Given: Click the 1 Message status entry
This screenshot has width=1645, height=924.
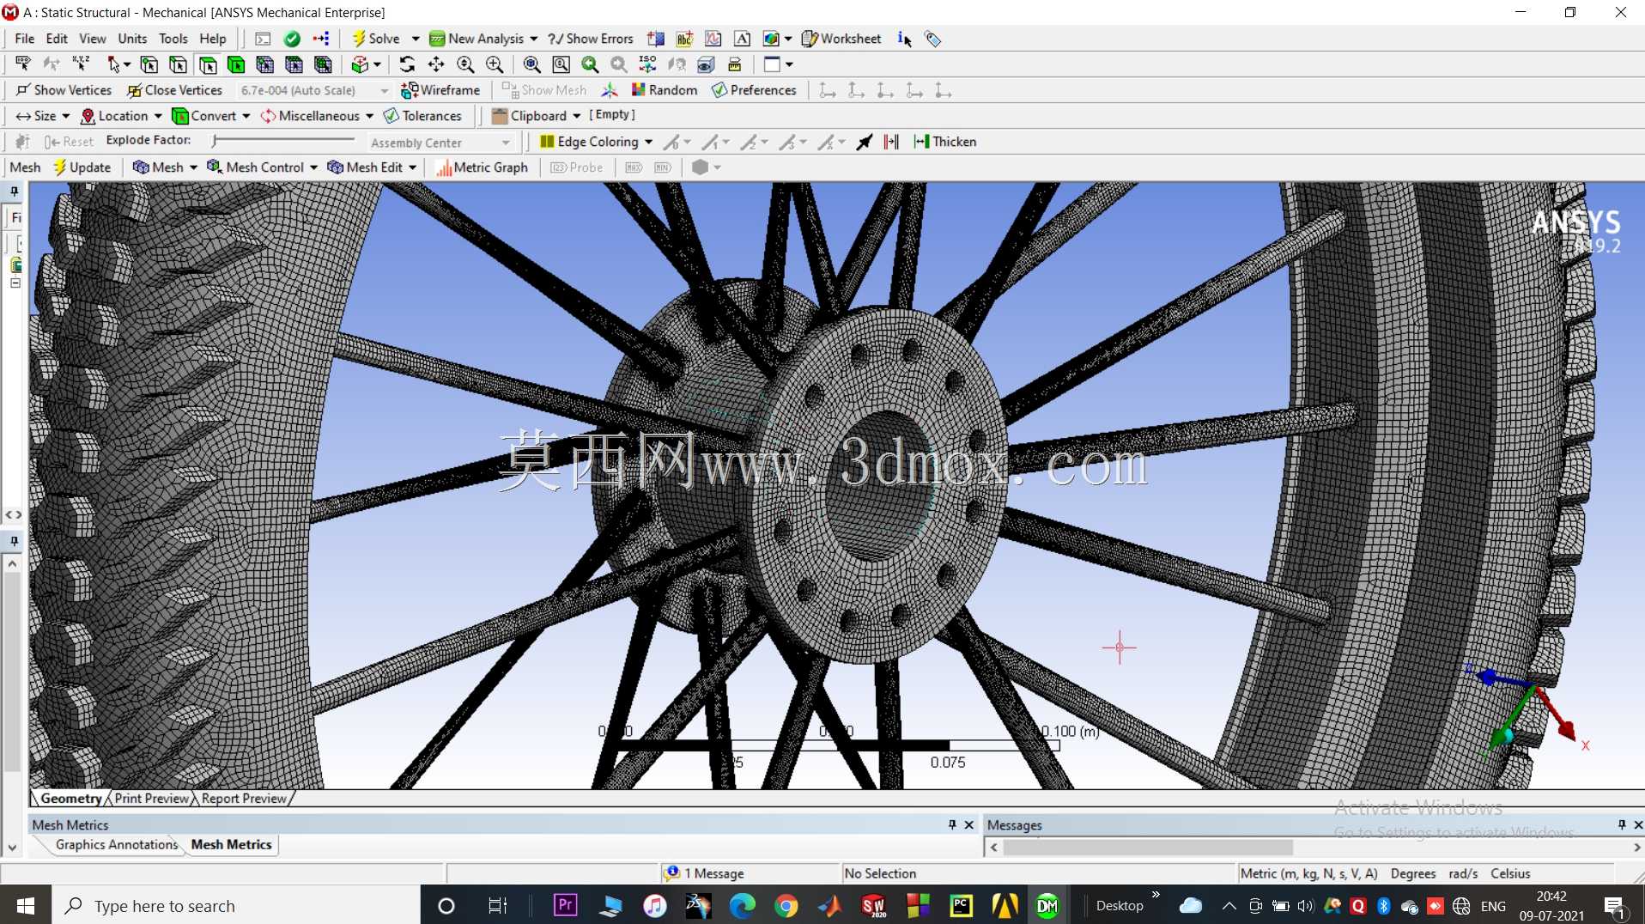Looking at the screenshot, I should [x=705, y=873].
